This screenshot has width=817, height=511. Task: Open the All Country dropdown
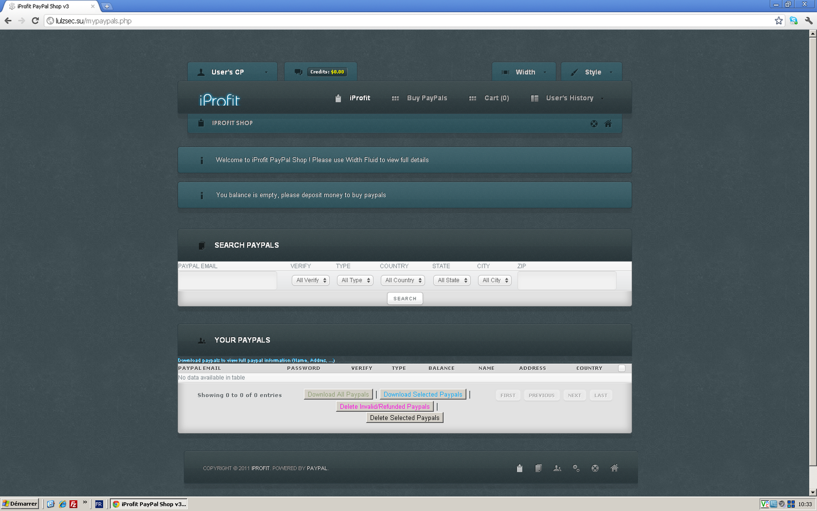[x=403, y=281]
